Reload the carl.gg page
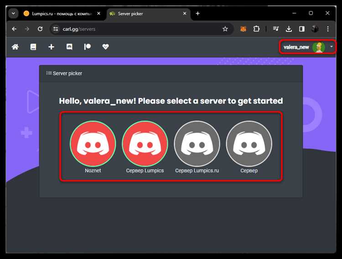This screenshot has width=342, height=259. point(40,29)
